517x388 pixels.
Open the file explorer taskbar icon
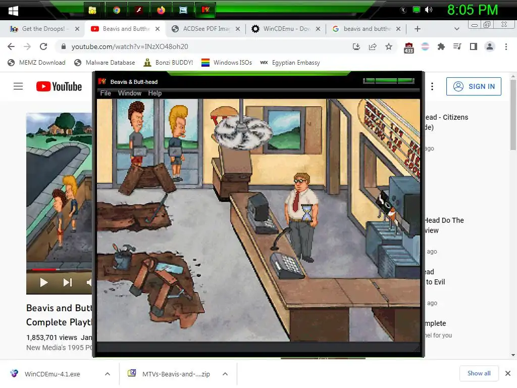click(92, 10)
